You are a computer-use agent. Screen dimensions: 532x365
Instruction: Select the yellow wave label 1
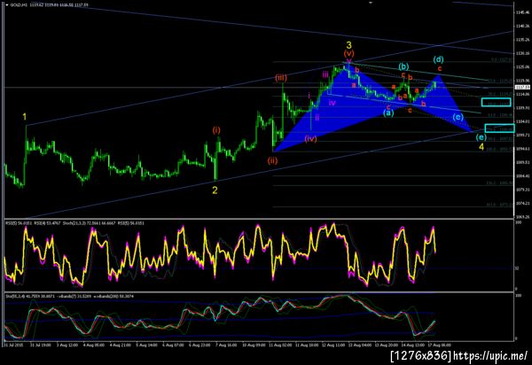click(25, 117)
